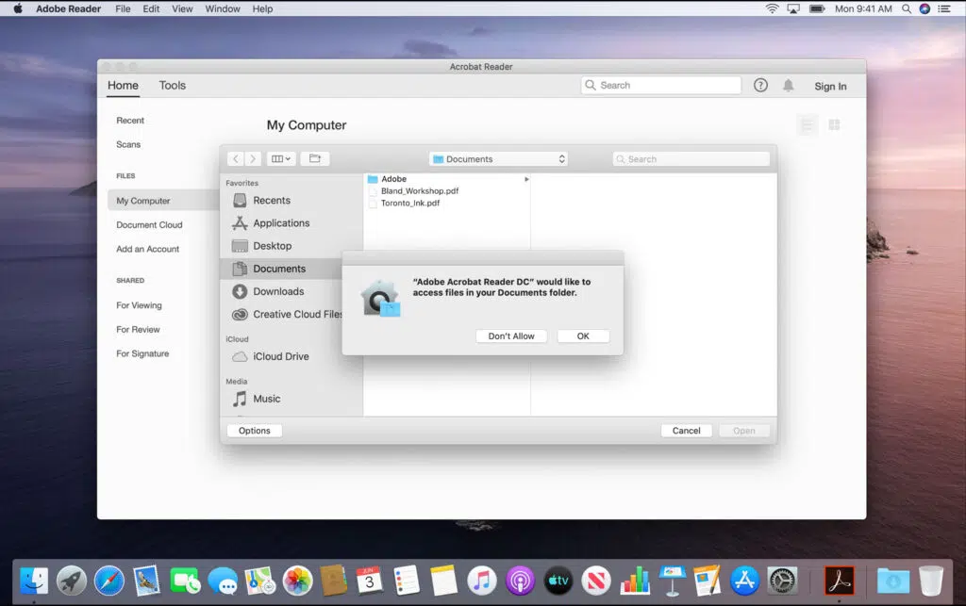The image size is (966, 606).
Task: Open iCloud Drive in the sidebar
Action: 280,356
